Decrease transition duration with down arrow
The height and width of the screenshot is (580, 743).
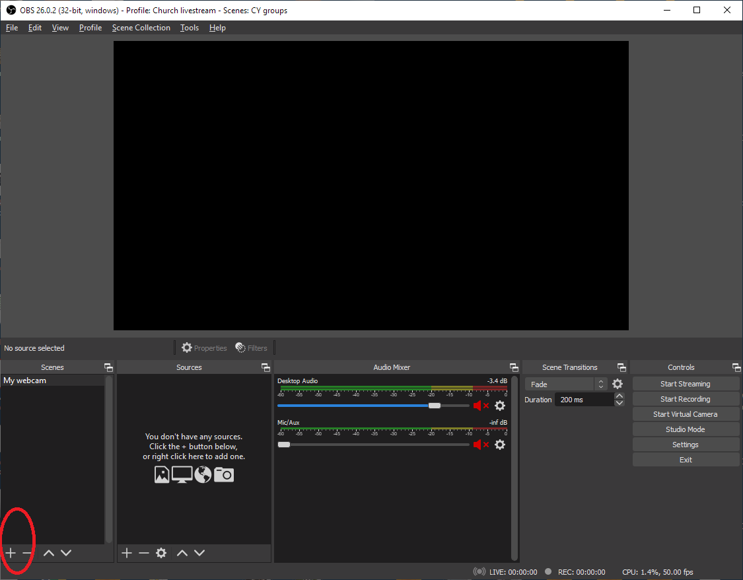coord(619,403)
